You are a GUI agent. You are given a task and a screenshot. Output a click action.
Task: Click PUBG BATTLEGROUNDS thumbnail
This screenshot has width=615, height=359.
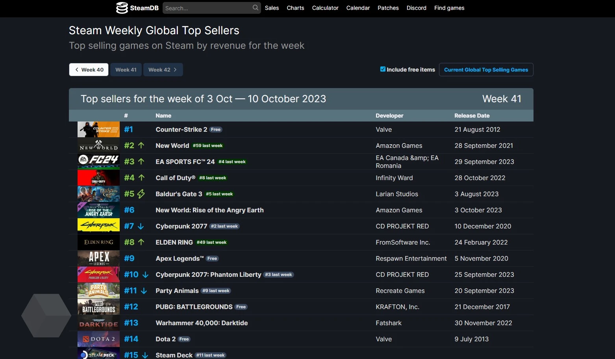point(98,307)
